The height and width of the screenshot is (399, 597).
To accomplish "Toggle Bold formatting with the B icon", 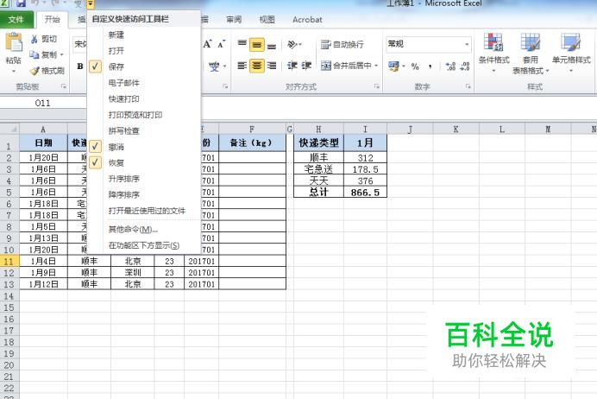I will point(80,66).
